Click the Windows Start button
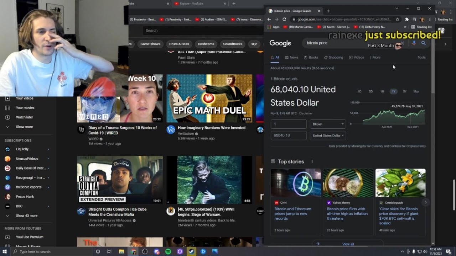Image resolution: width=456 pixels, height=256 pixels. click(5, 251)
